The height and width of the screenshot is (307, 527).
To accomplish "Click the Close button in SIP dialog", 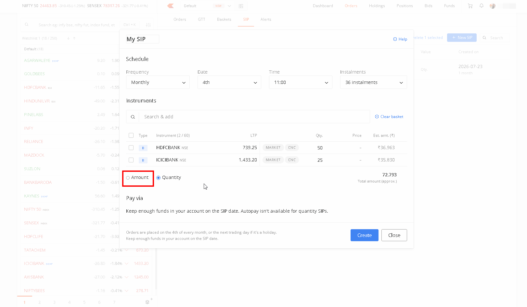I will (x=394, y=235).
